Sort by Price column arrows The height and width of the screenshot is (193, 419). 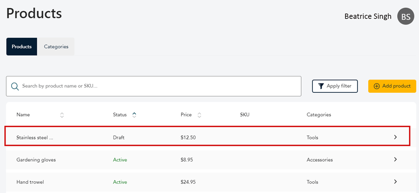click(199, 115)
